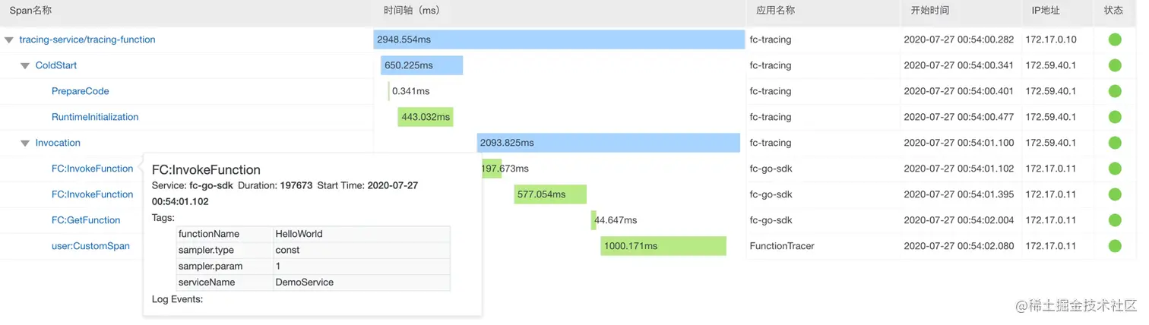Open the FC:InvokeFunction span at 00:54:01.102
This screenshot has height=325, width=1149.
click(x=93, y=169)
